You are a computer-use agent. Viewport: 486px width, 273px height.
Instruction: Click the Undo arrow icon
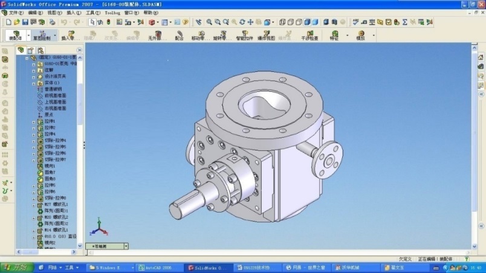[x=63, y=22]
